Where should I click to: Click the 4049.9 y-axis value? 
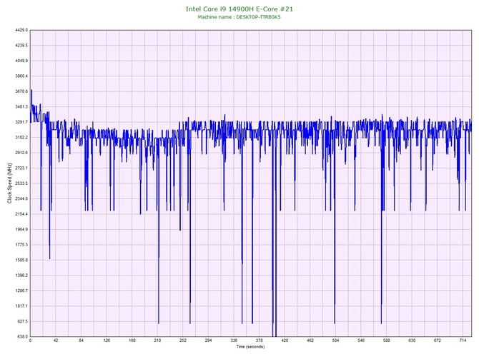click(21, 61)
